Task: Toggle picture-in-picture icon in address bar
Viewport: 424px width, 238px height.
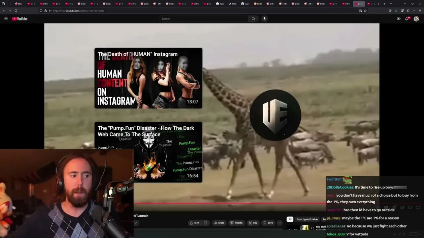Action: (360, 11)
